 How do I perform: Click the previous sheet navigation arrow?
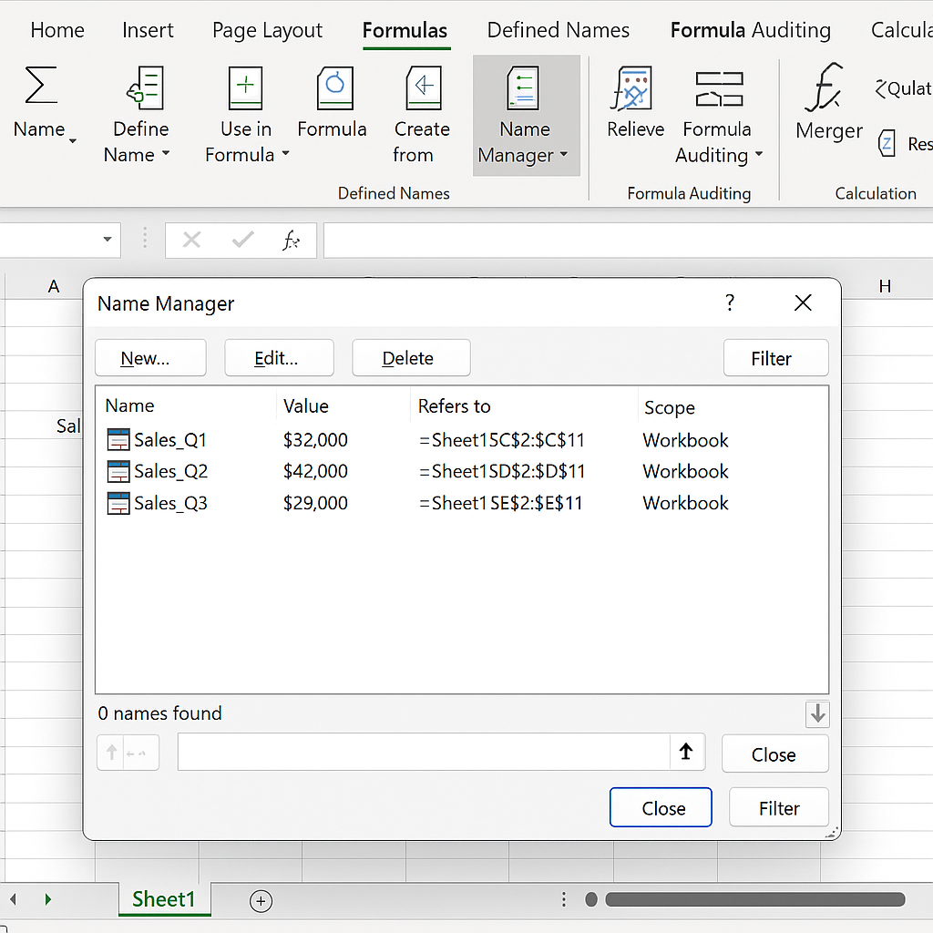(x=13, y=899)
